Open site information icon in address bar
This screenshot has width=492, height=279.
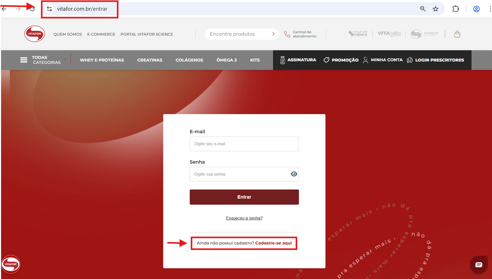(49, 9)
